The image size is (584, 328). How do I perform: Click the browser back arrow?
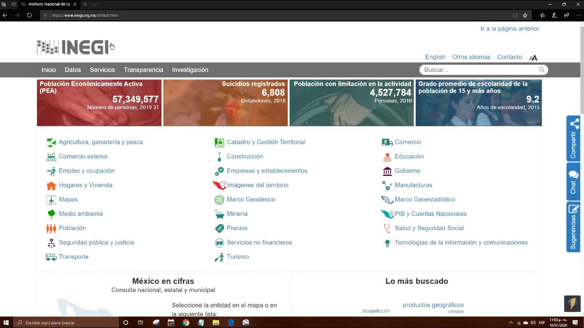5,15
